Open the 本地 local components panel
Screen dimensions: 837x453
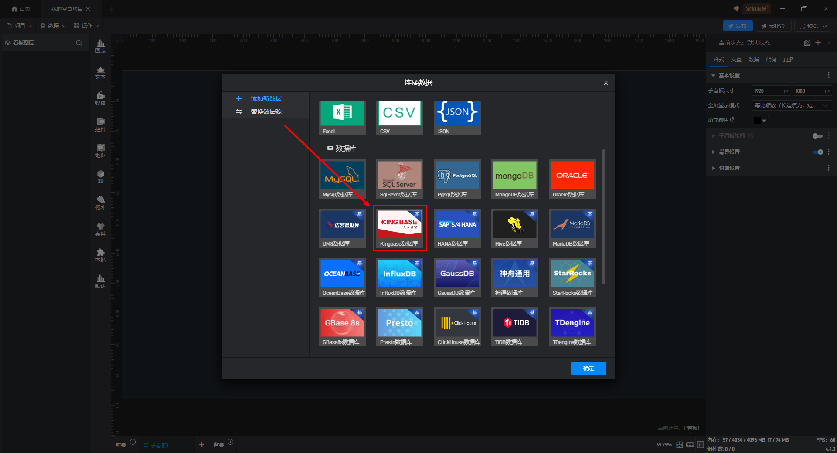click(100, 255)
